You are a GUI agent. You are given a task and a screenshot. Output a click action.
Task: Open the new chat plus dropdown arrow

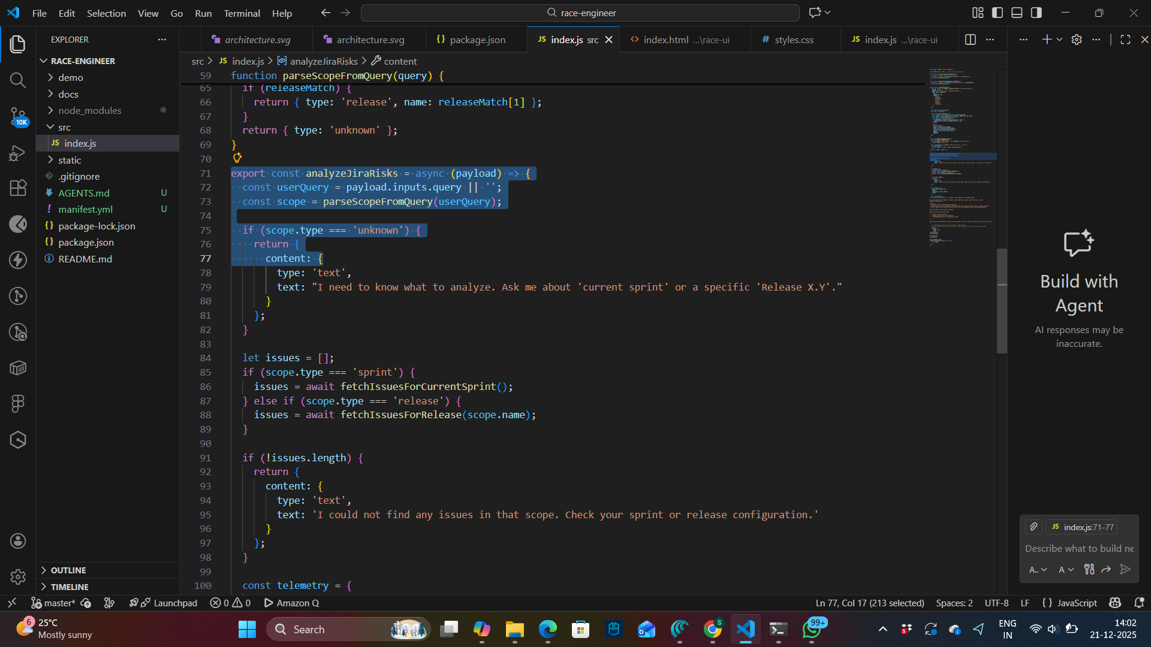(1060, 40)
